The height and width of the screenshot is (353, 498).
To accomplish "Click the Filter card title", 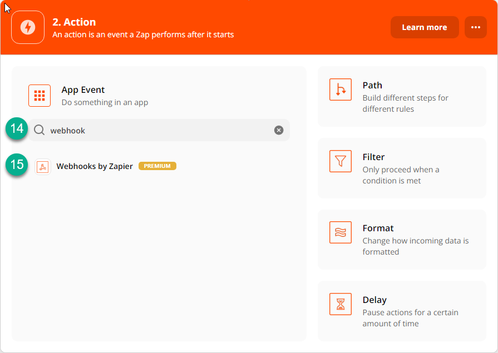I will point(373,157).
